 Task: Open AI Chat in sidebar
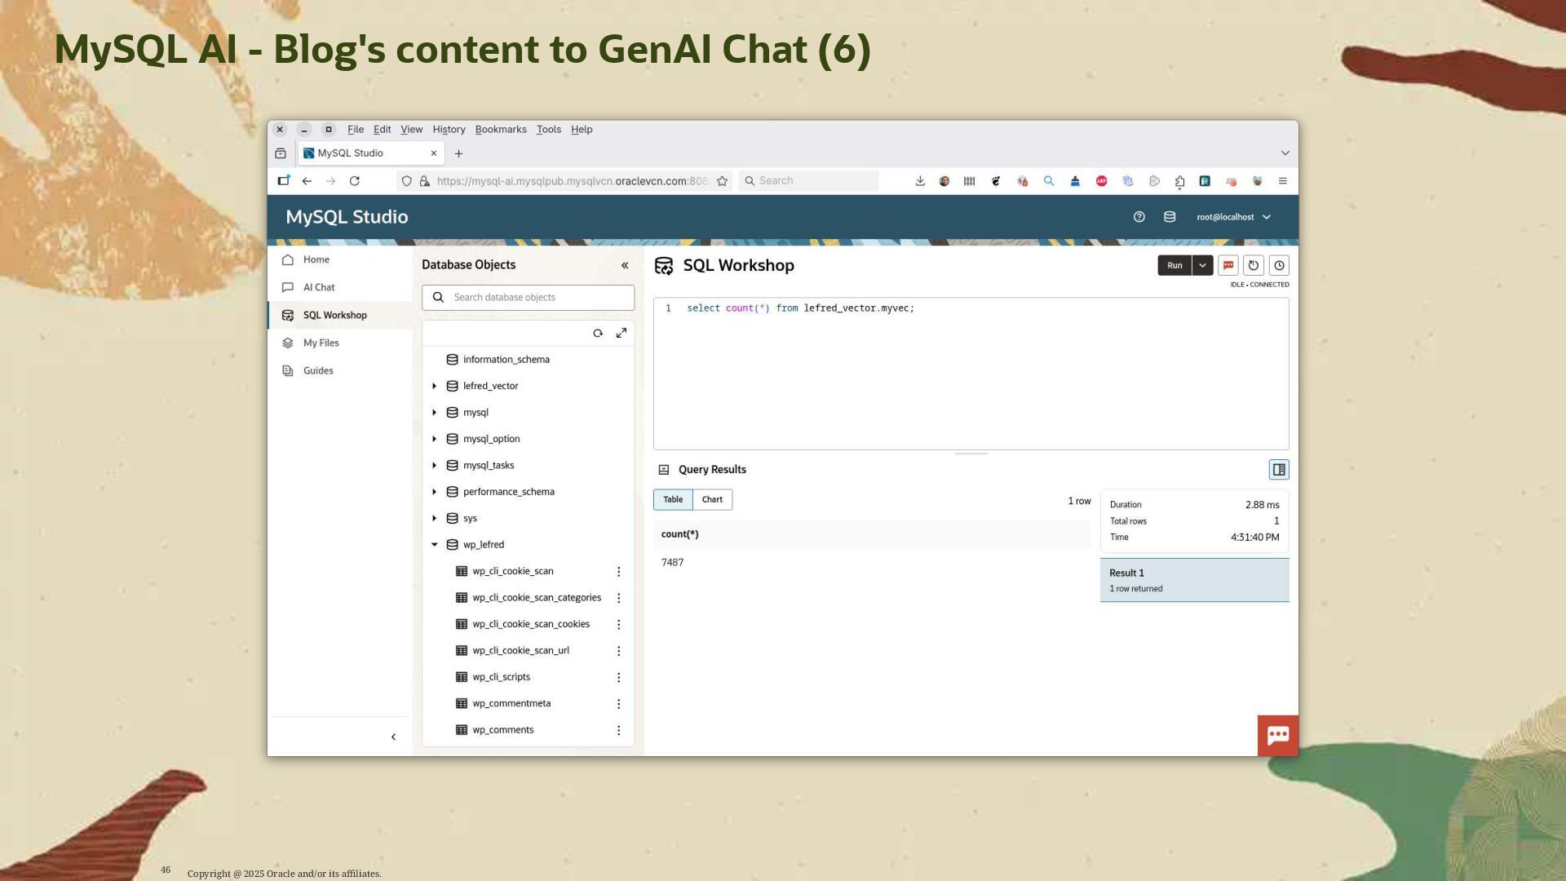[319, 288]
